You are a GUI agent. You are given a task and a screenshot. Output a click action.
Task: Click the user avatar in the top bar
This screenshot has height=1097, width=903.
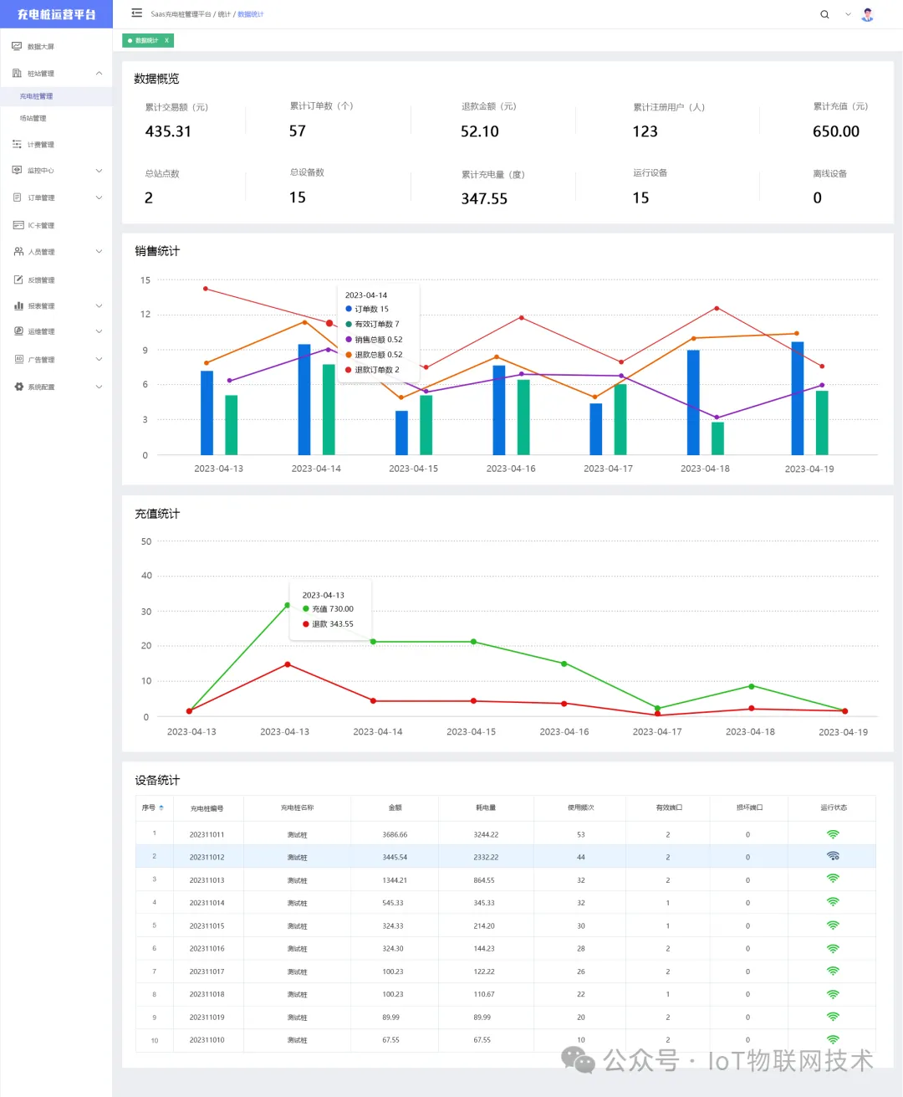point(867,14)
